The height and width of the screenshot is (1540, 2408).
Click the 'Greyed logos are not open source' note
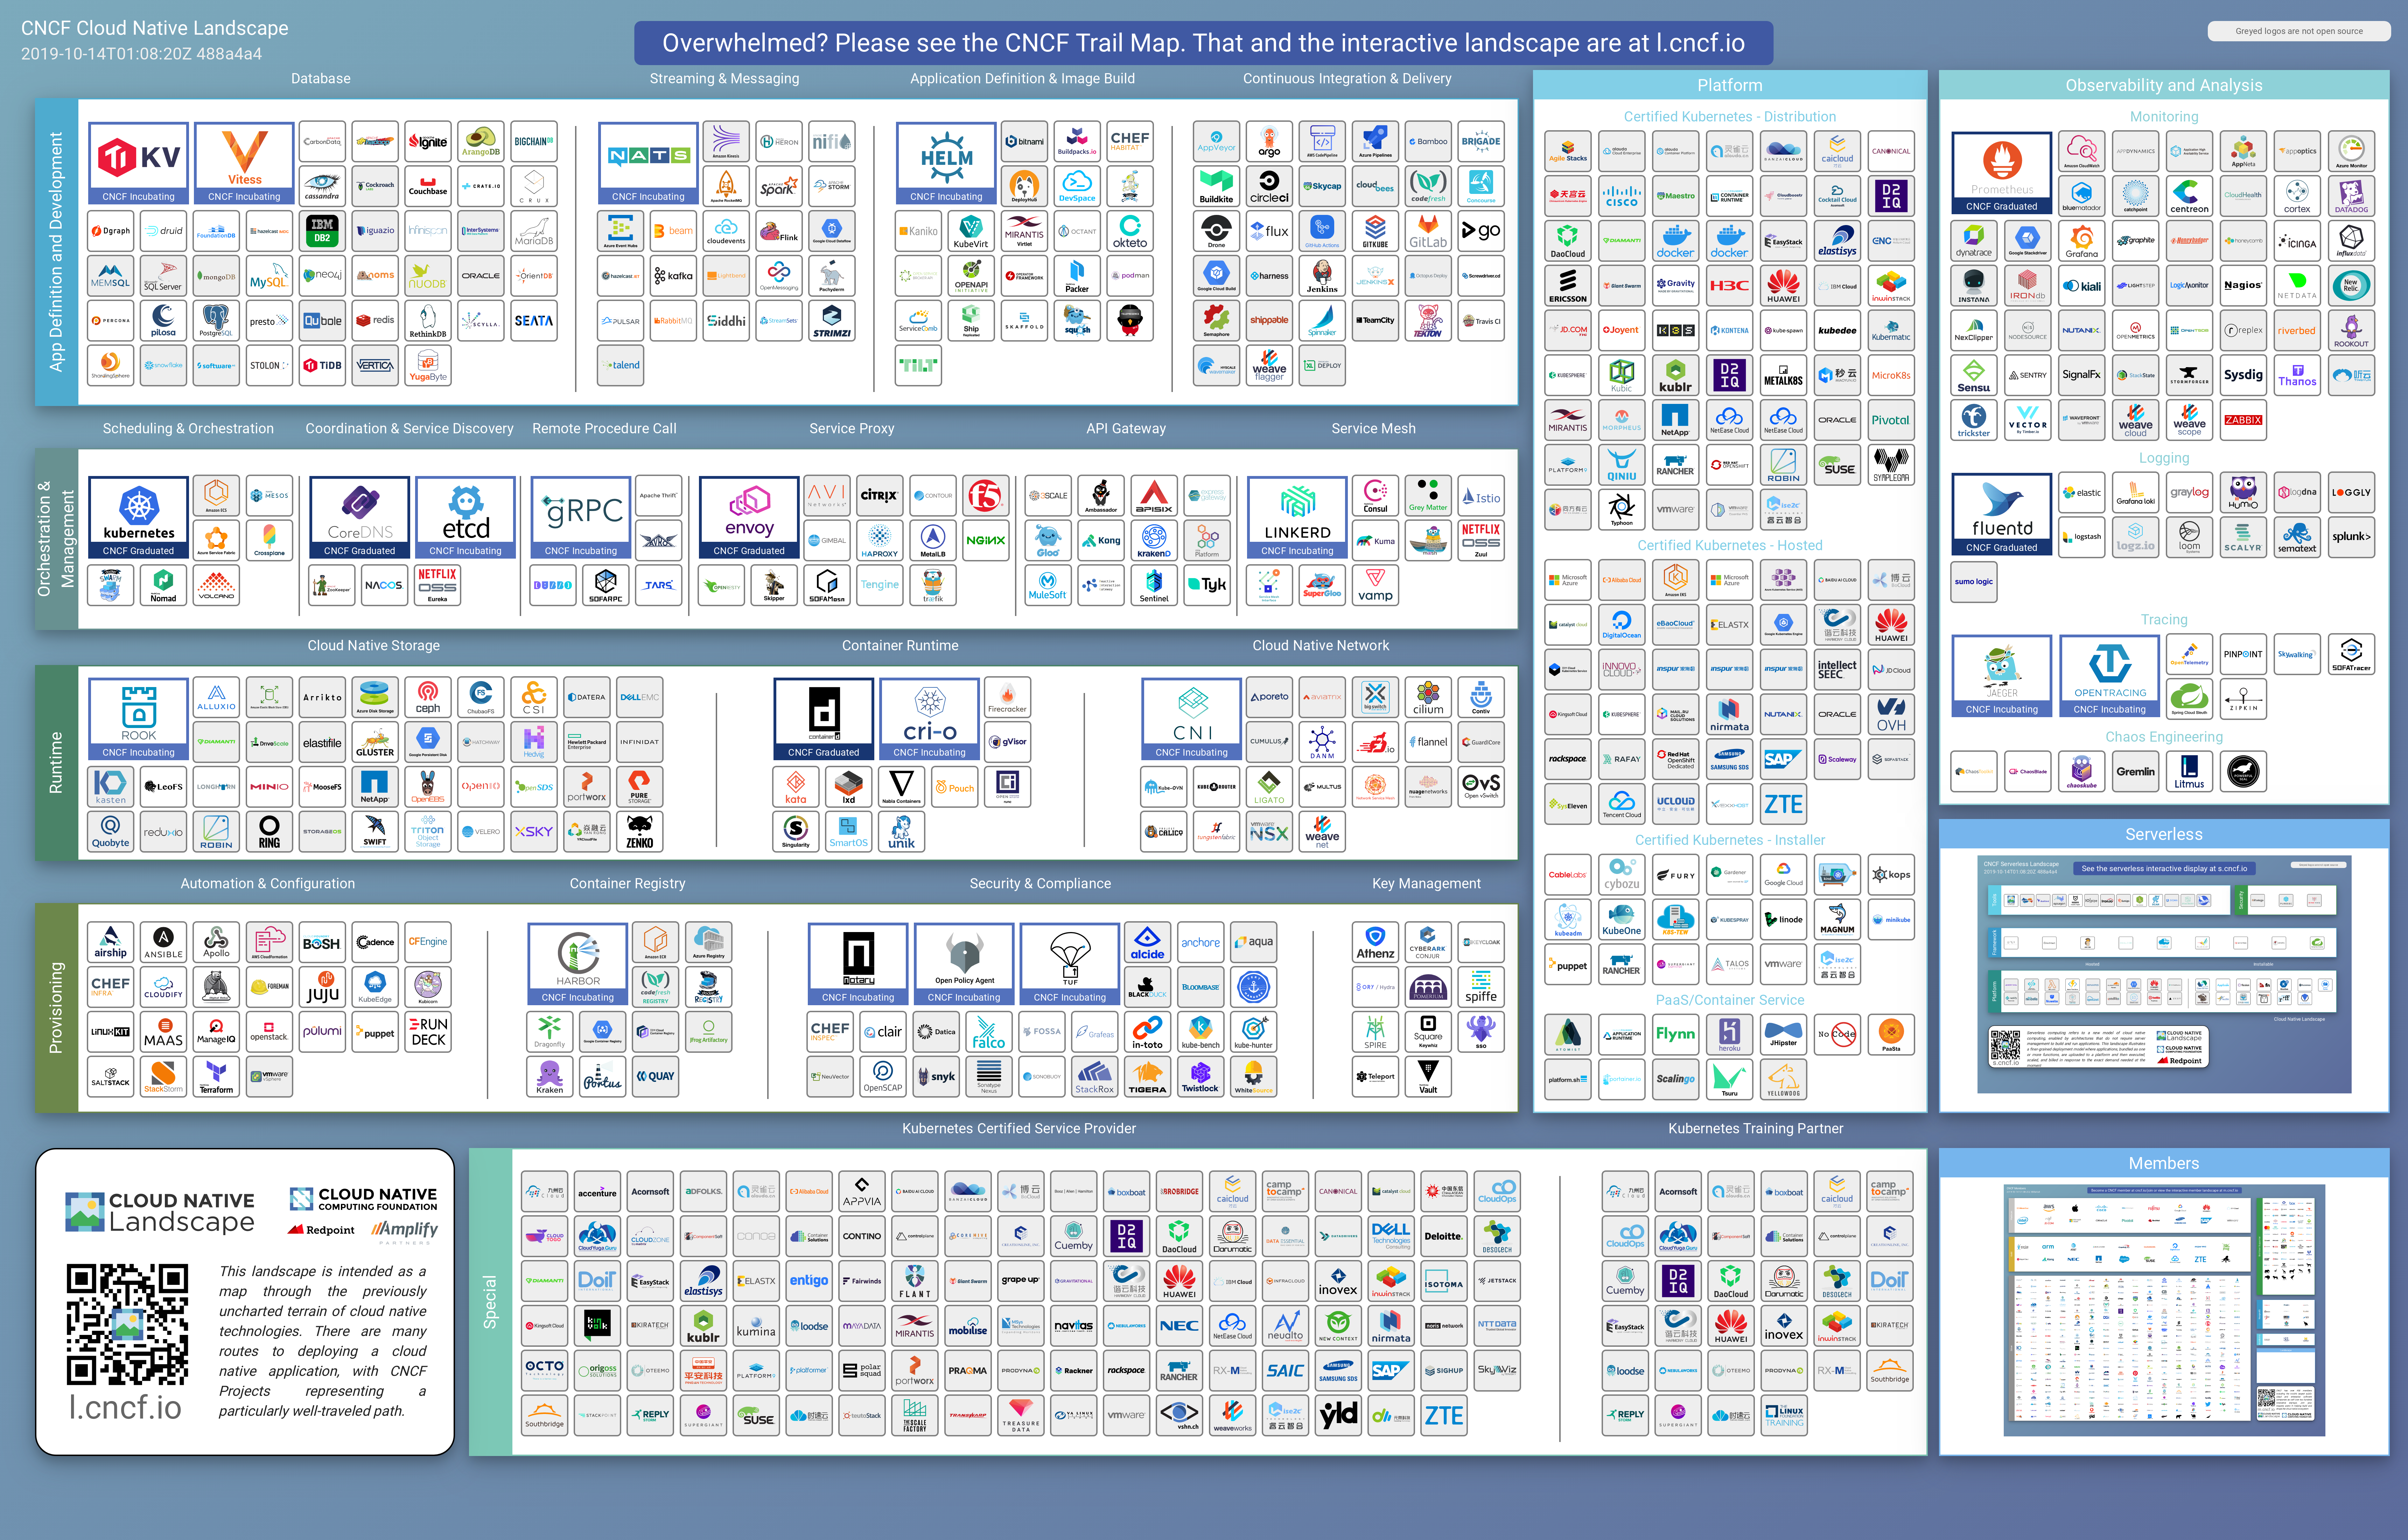pos(2299,31)
